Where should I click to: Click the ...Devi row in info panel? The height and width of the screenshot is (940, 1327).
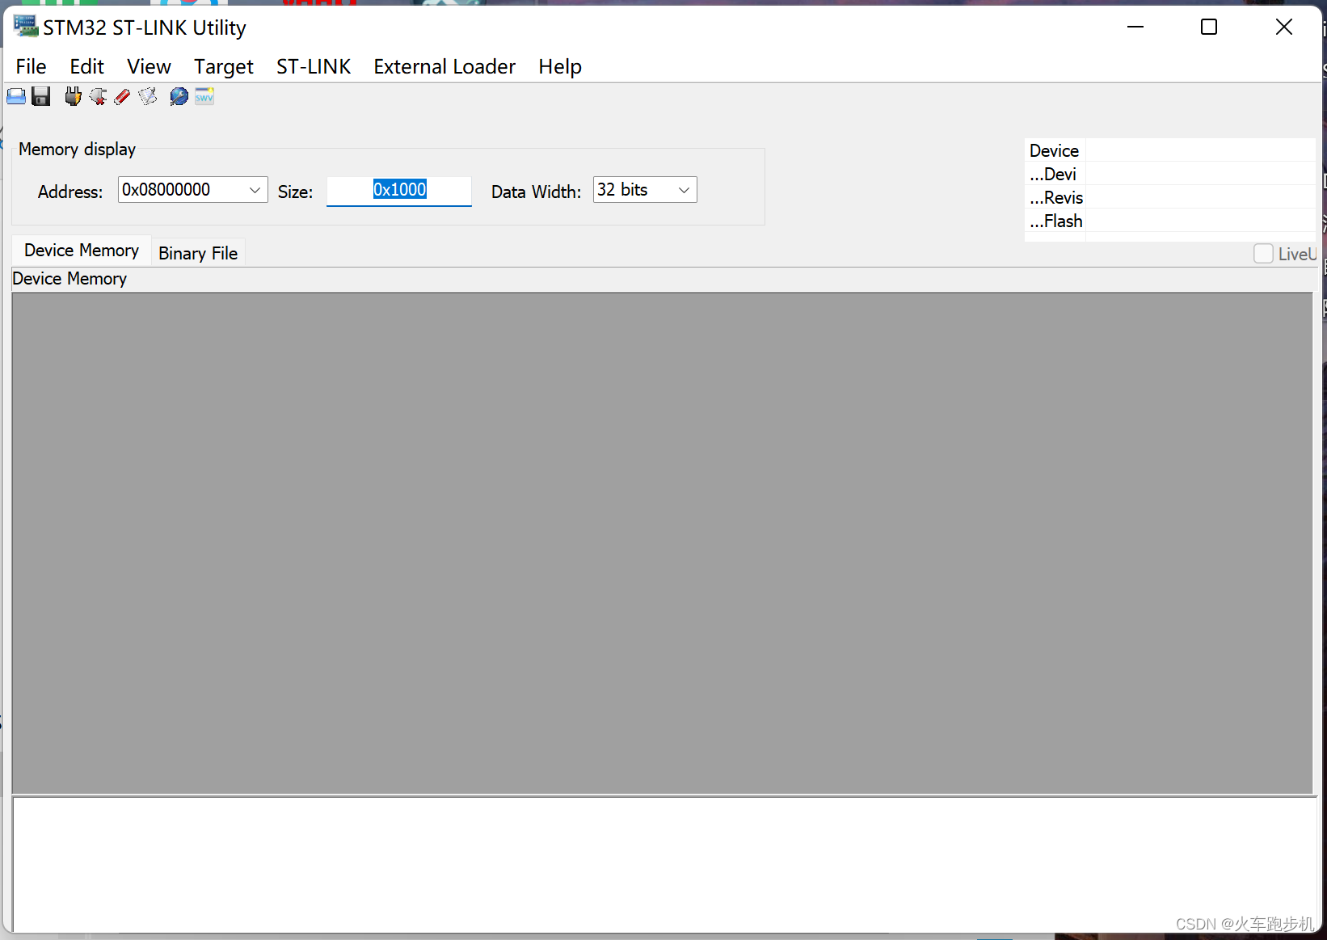[x=1170, y=174]
